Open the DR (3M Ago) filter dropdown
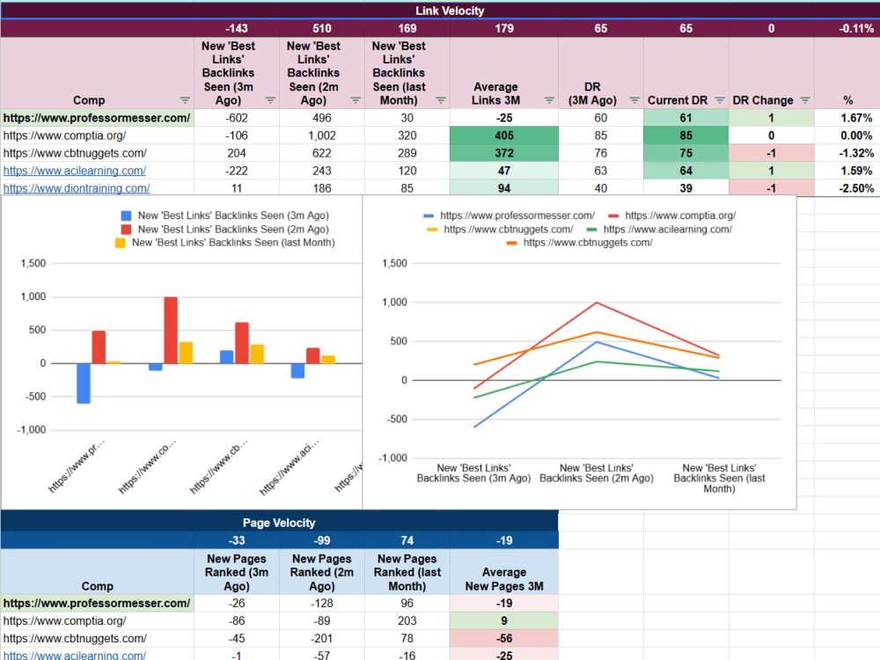Screen dimensions: 880x660 point(634,100)
